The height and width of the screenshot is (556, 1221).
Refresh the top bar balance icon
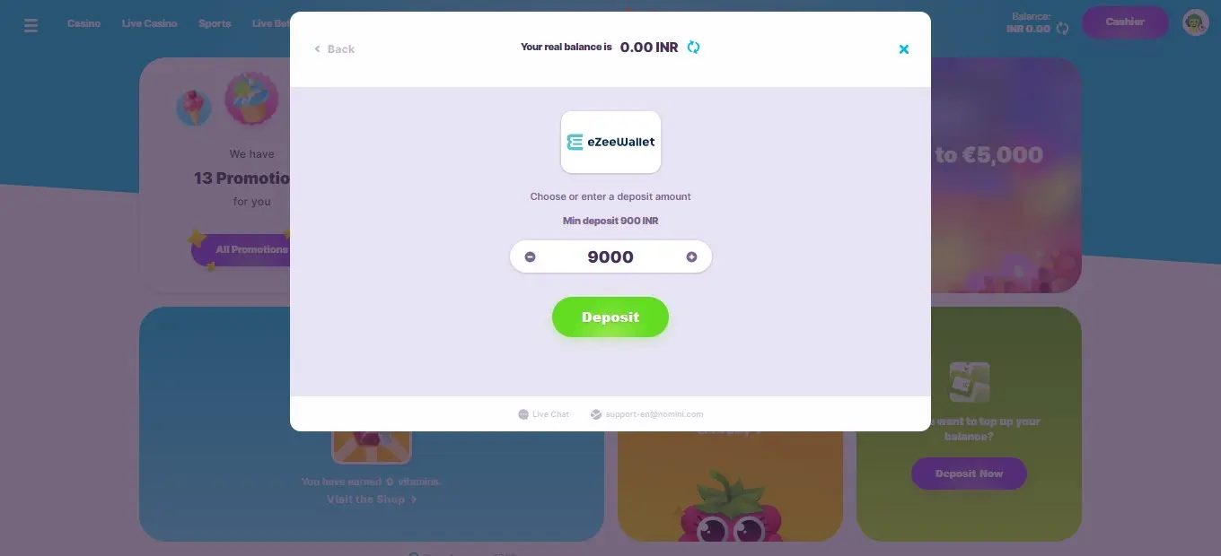pyautogui.click(x=1063, y=29)
